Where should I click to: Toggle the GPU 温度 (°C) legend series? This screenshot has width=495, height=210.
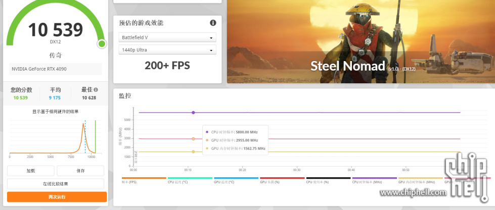tap(236, 180)
